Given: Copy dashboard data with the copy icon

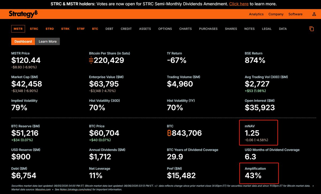Looking at the screenshot, I should coord(311,29).
